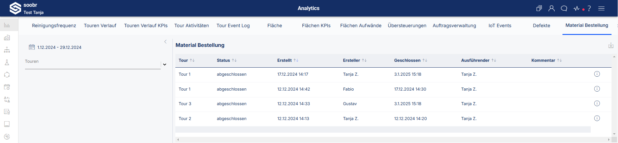Open info for Fabio's Tour 1 order
Image resolution: width=618 pixels, height=143 pixels.
[597, 89]
